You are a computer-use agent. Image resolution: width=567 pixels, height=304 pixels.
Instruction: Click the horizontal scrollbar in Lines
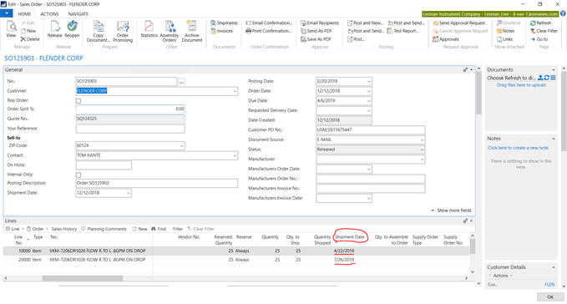(x=83, y=278)
